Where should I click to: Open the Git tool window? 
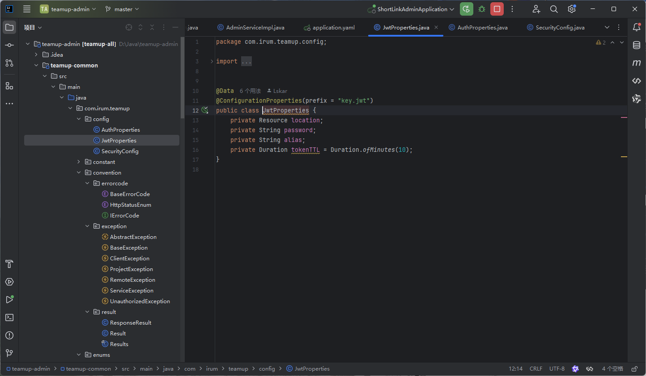tap(9, 353)
